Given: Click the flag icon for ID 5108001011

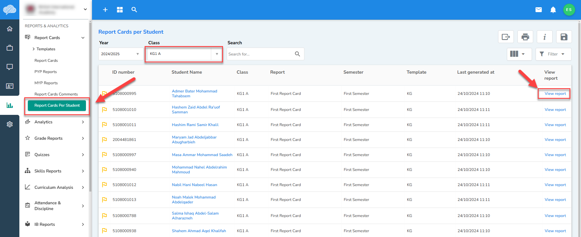Looking at the screenshot, I should click(x=104, y=125).
